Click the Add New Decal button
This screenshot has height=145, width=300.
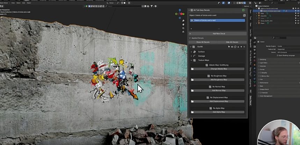point(219,34)
